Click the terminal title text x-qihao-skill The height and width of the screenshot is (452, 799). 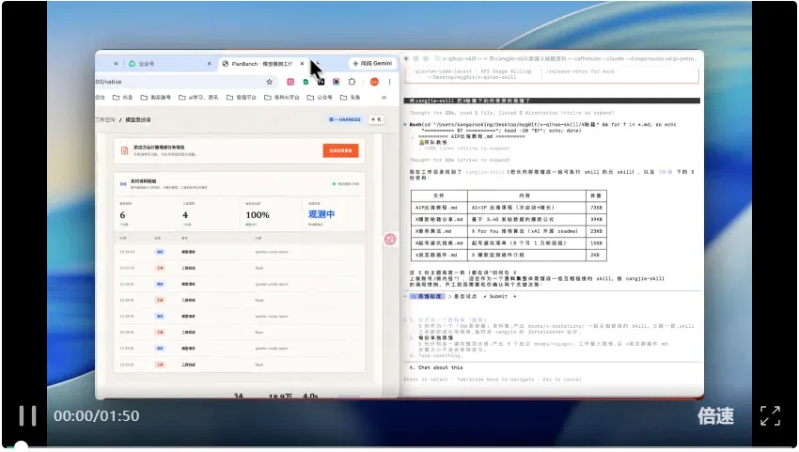(x=459, y=58)
